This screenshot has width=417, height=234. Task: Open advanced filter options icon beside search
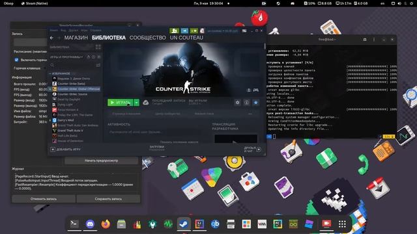[98, 65]
